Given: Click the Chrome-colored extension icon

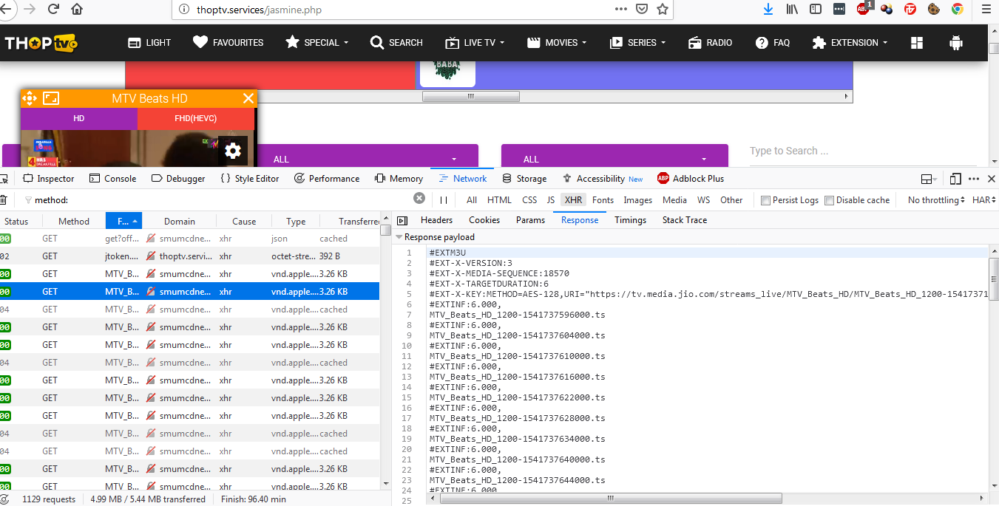Looking at the screenshot, I should coord(958,10).
